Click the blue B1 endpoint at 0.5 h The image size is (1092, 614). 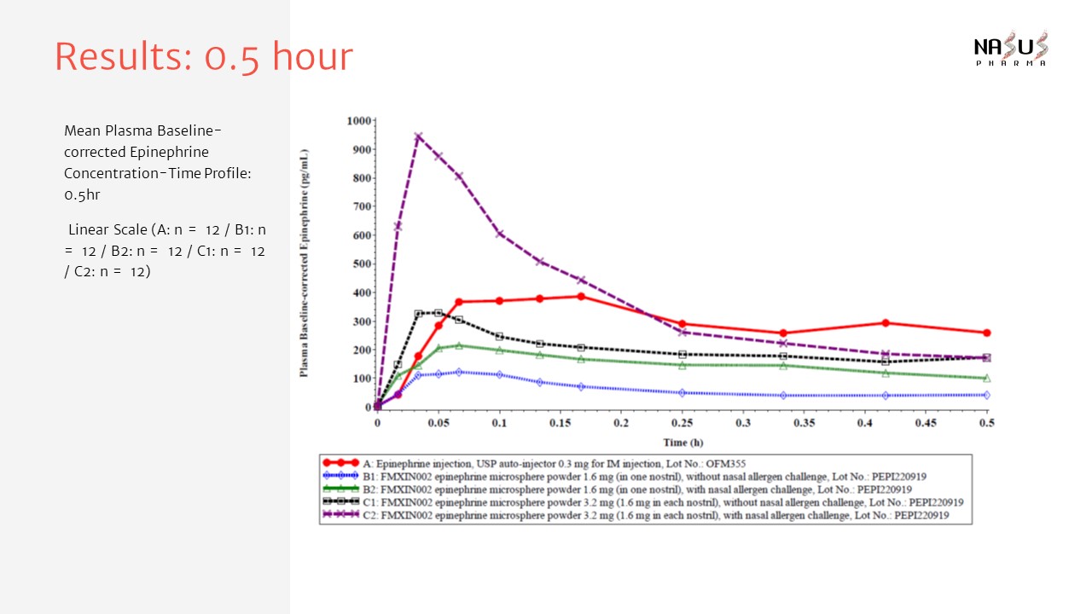point(987,395)
